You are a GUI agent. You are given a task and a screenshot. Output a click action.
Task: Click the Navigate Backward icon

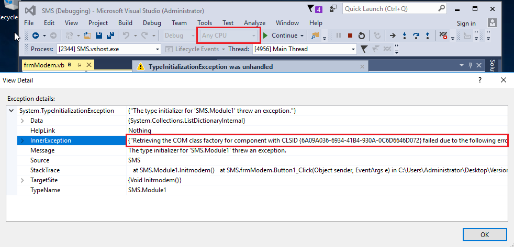tap(36, 36)
